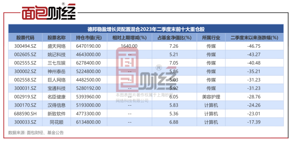The image size is (292, 142).
Task: Click the 持仓市值(元) column header
Action: click(89, 37)
